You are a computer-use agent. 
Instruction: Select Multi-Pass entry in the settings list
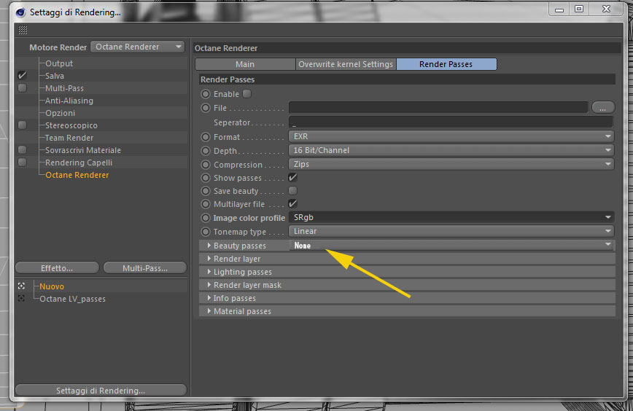[65, 88]
